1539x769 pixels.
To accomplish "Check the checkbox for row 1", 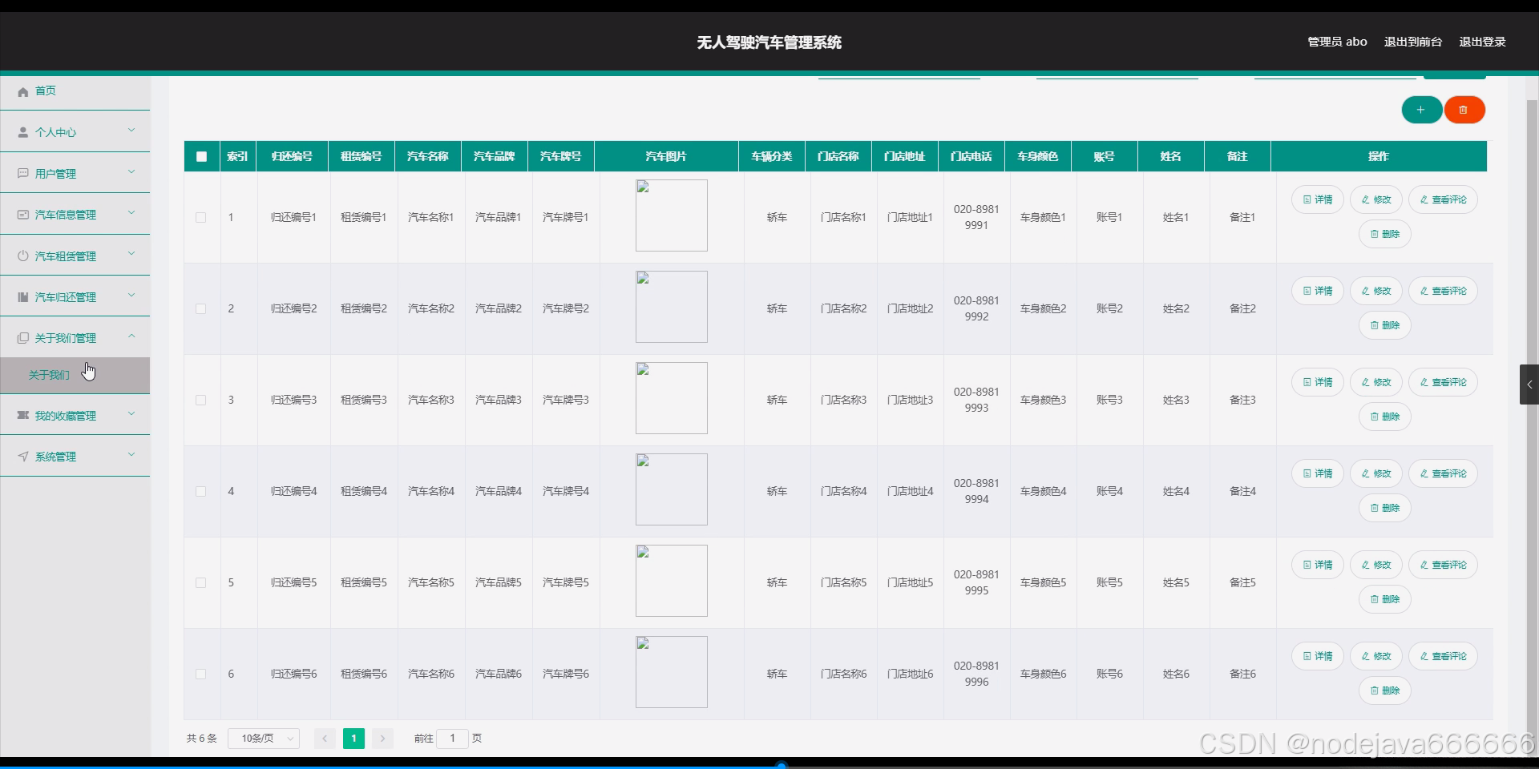I will [201, 217].
